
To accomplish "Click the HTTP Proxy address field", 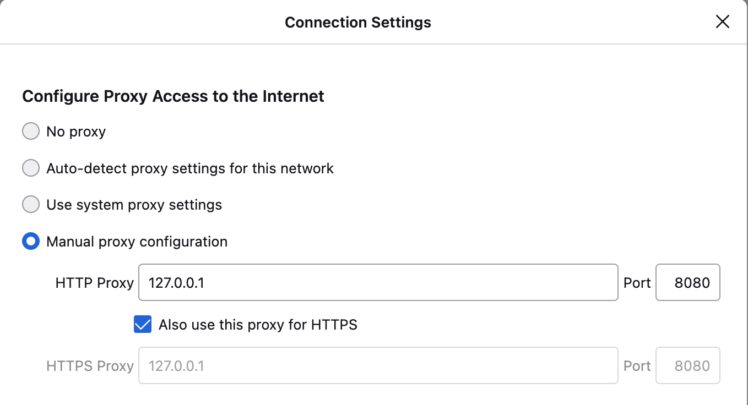I will pos(378,283).
